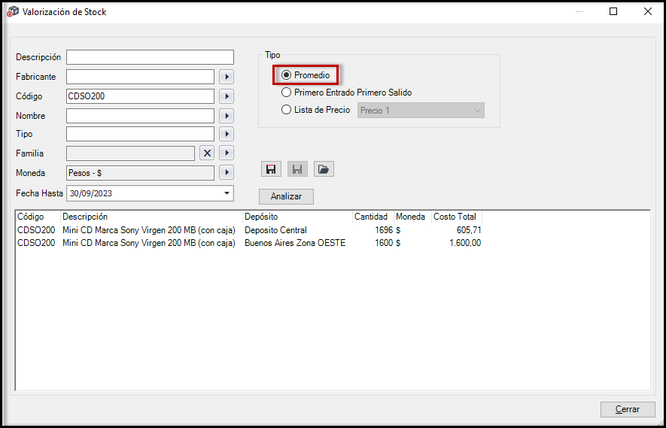Click the 605,71 cost value
Image resolution: width=666 pixels, height=428 pixels.
click(x=468, y=230)
